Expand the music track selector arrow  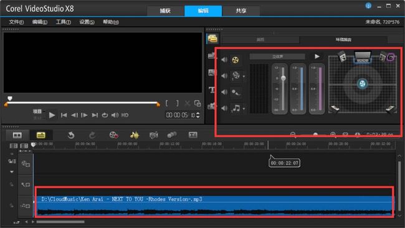(x=244, y=109)
